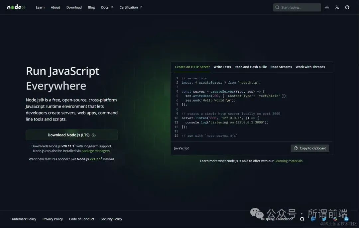Open the About menu item
The width and height of the screenshot is (359, 228).
[x=56, y=7]
